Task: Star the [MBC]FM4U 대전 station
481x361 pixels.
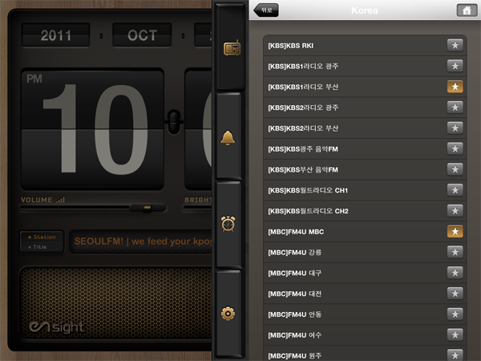Action: [455, 294]
